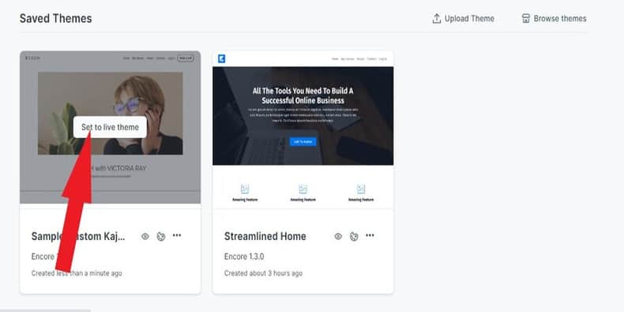This screenshot has width=624, height=312.
Task: Click the Browse themes link
Action: coord(554,19)
